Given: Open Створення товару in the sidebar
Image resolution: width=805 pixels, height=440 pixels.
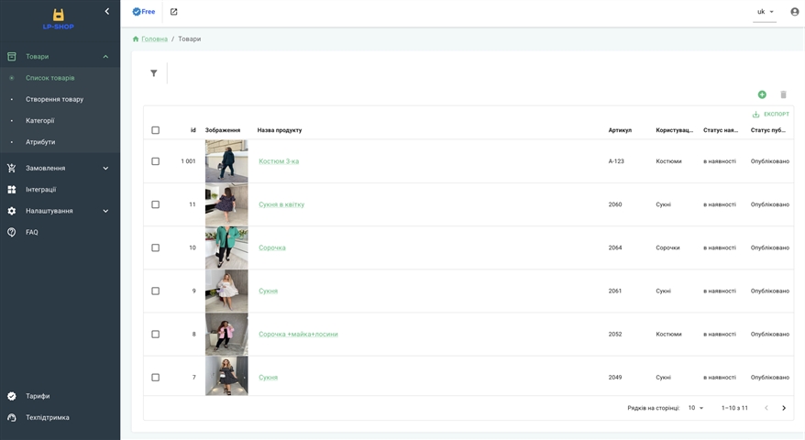Looking at the screenshot, I should [54, 99].
